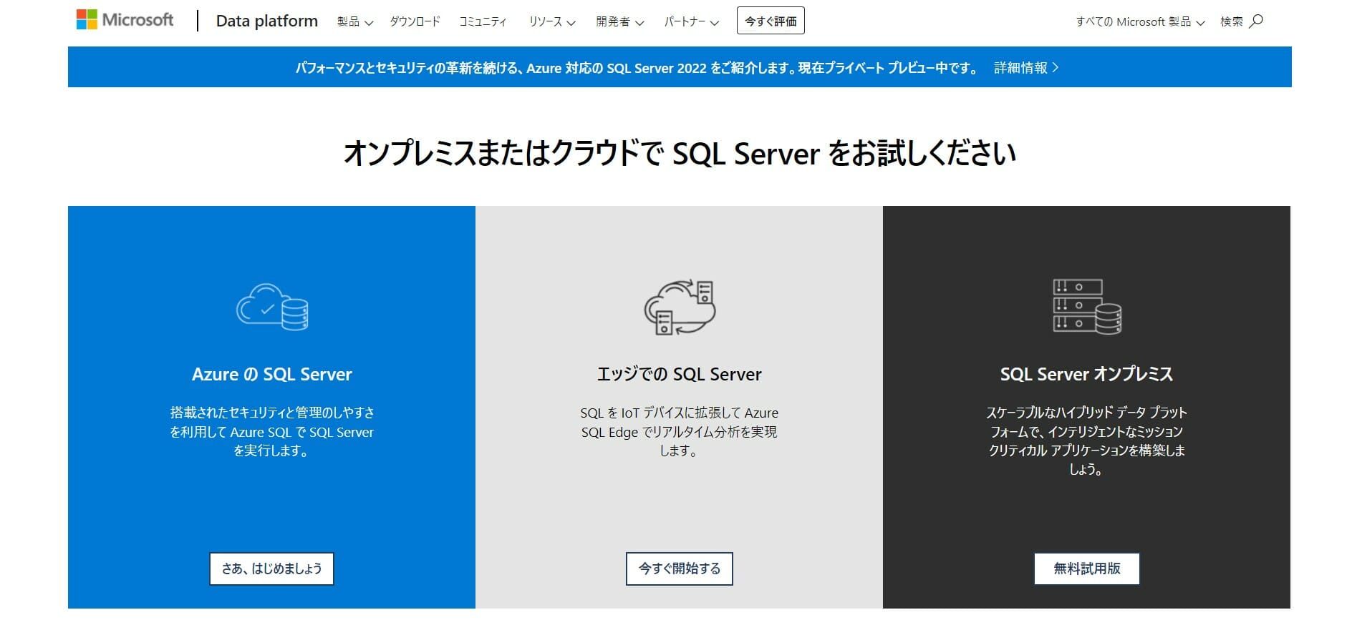
Task: Click Azure SQL Edge description text
Action: pyautogui.click(x=680, y=431)
